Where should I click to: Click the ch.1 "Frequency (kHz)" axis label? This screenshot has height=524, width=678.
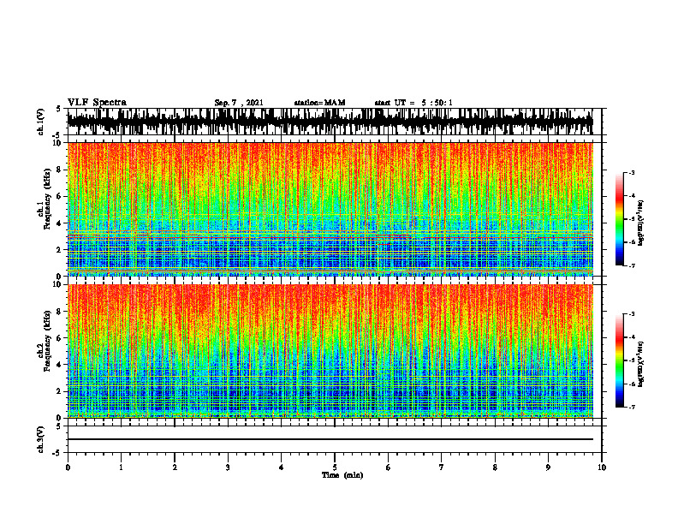[47, 199]
